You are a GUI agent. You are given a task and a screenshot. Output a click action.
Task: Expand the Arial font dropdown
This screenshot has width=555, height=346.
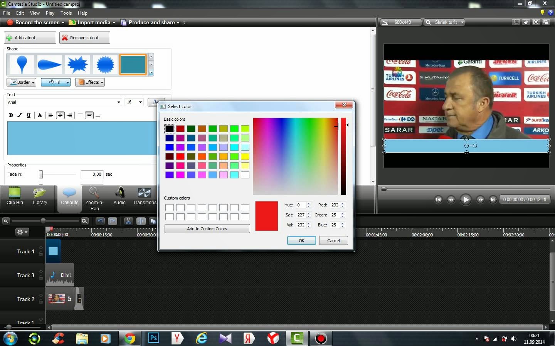(119, 102)
